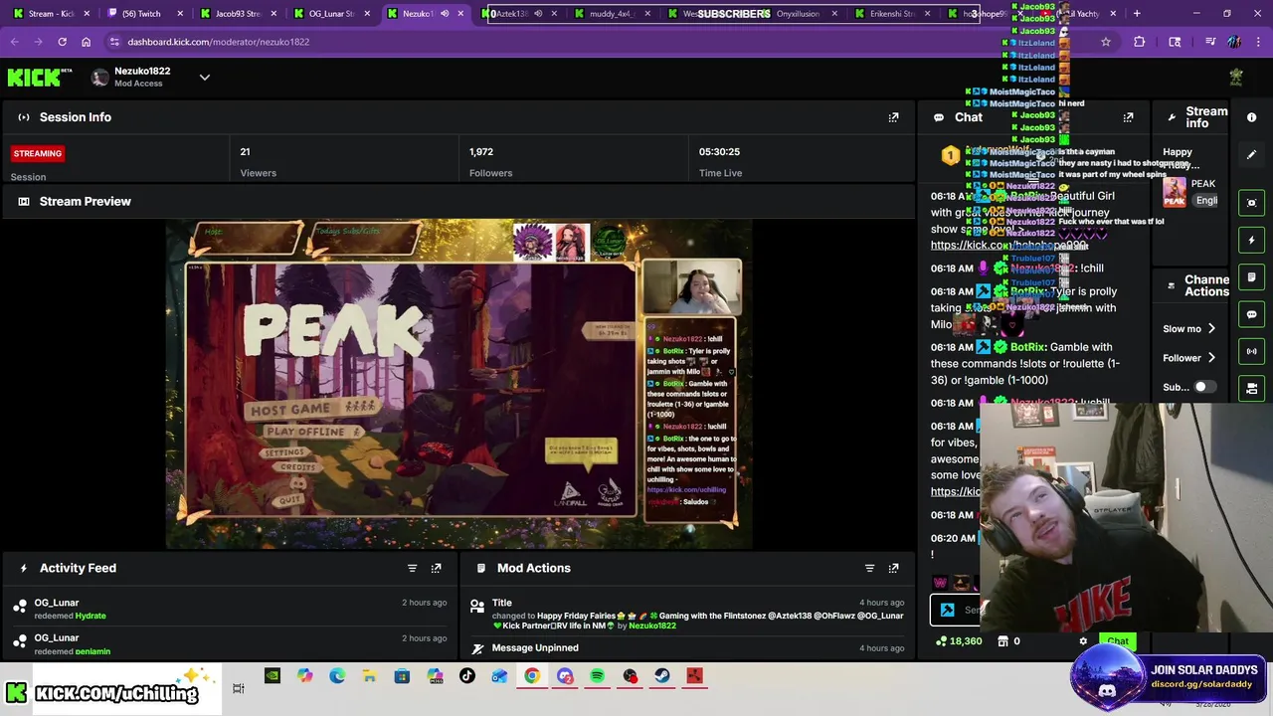Open Spotify from the taskbar
The height and width of the screenshot is (716, 1273).
coord(597,676)
